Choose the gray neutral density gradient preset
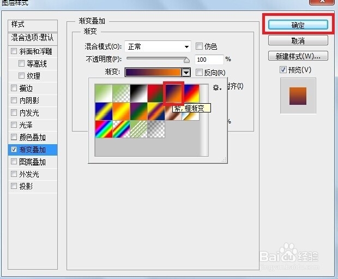The width and height of the screenshot is (338, 279). point(156,129)
